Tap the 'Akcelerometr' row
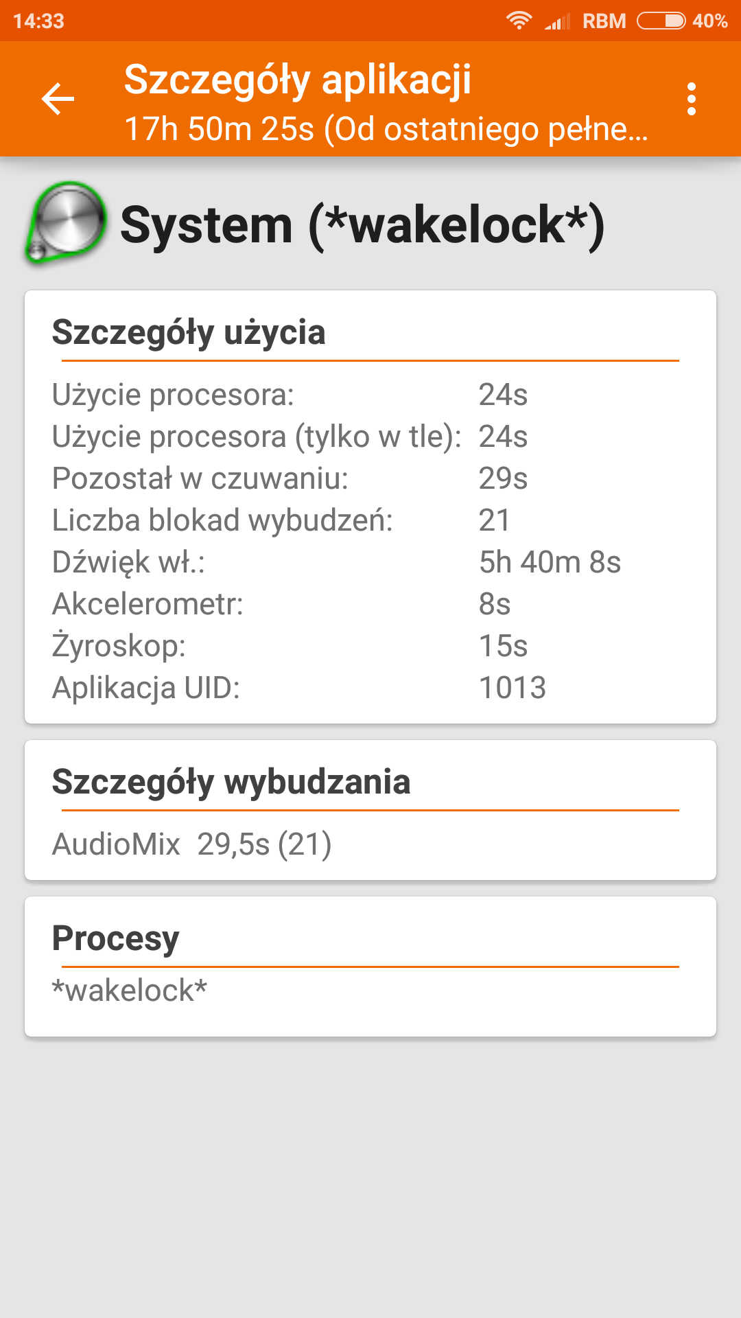Image resolution: width=741 pixels, height=1318 pixels. (x=281, y=604)
